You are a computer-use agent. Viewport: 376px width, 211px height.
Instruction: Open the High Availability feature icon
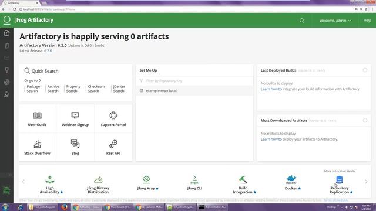click(x=49, y=179)
